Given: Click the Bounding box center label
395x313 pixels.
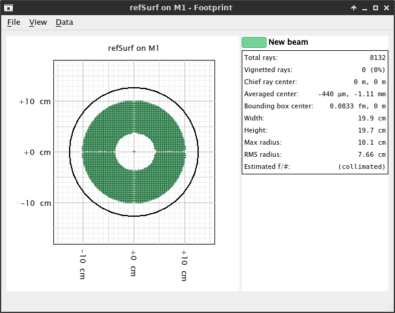Looking at the screenshot, I should (x=278, y=106).
